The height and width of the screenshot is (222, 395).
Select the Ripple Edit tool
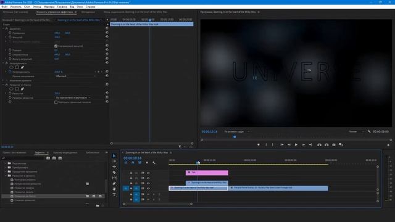(114, 166)
